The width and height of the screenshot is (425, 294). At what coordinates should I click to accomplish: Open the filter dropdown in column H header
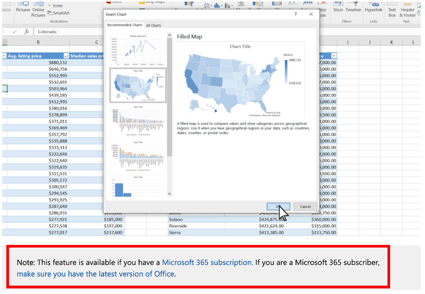(x=334, y=56)
